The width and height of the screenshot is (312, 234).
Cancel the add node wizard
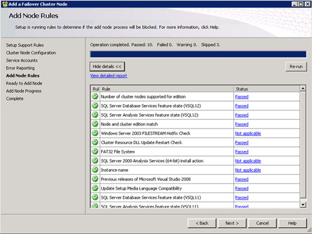[x=262, y=223]
